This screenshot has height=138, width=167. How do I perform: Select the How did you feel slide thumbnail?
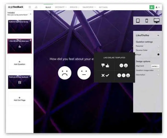(20, 46)
